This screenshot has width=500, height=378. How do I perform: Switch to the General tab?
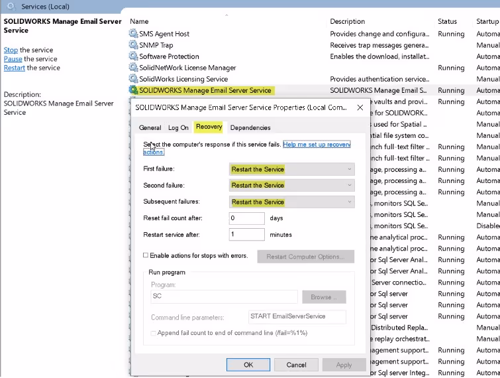coord(150,128)
